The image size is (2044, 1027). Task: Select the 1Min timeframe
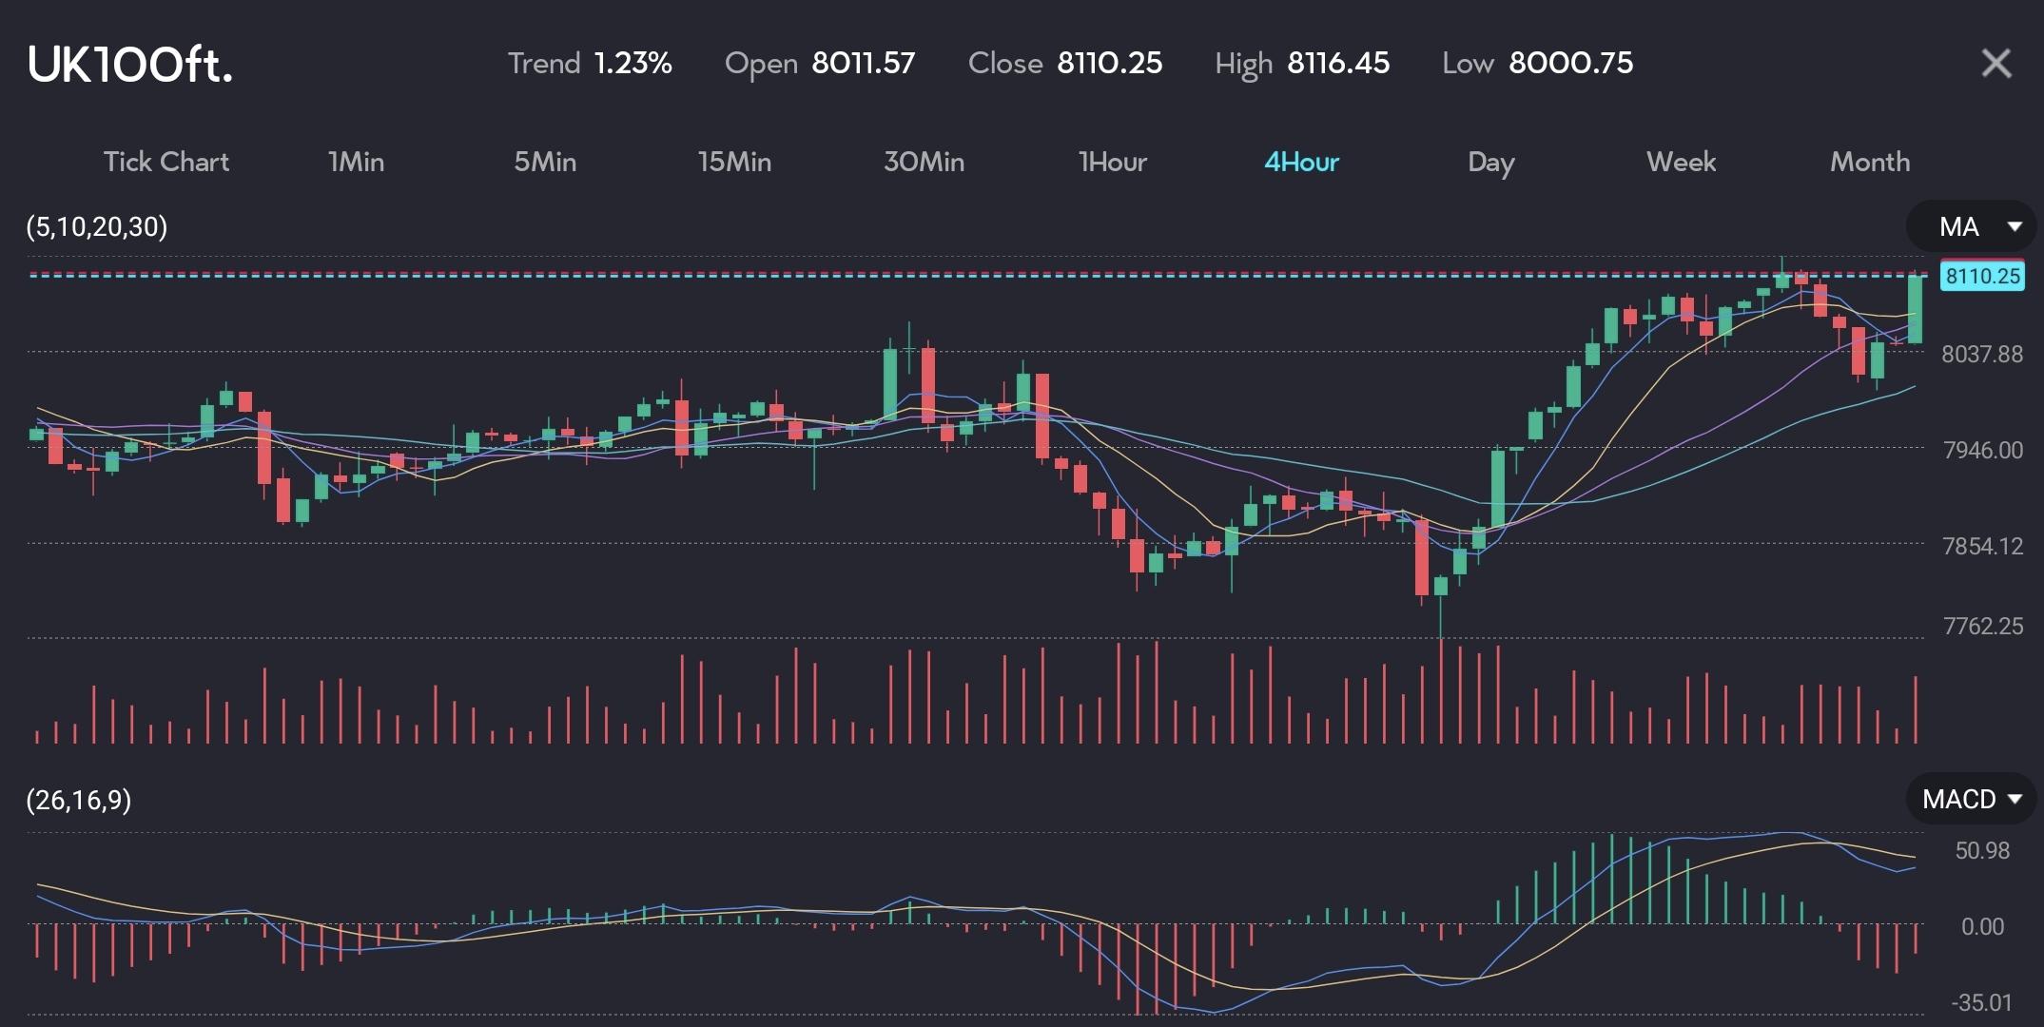[x=357, y=162]
